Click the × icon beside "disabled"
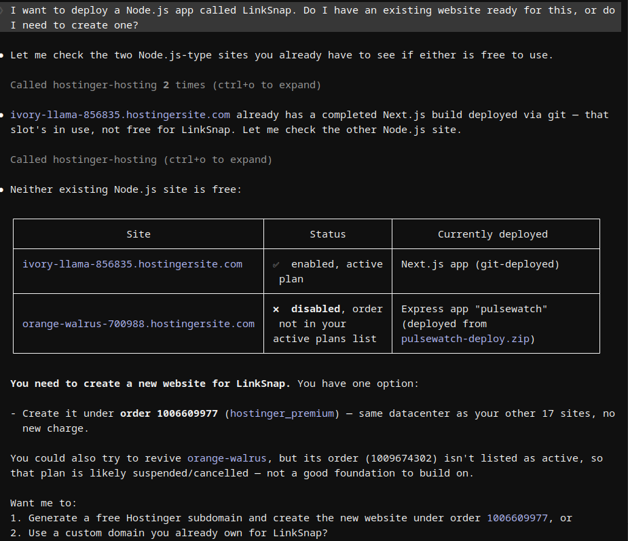Image resolution: width=628 pixels, height=541 pixels. pyautogui.click(x=276, y=309)
